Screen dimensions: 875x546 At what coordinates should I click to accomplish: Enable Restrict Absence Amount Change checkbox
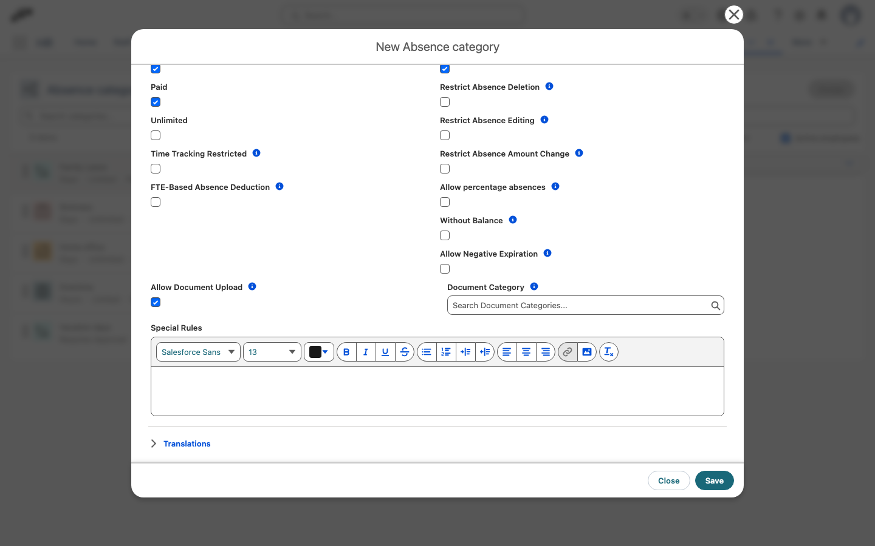pos(445,169)
